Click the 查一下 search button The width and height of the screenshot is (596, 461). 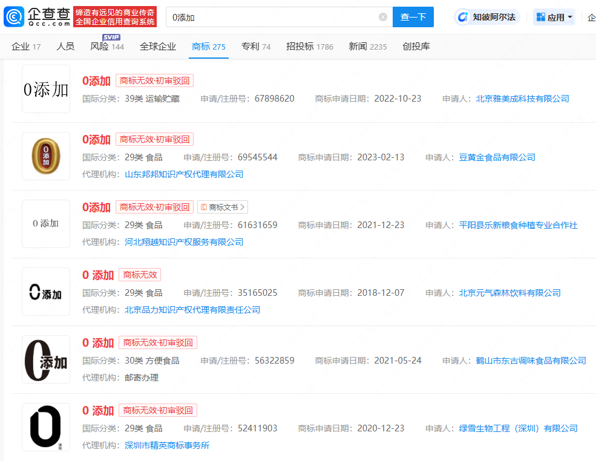pos(413,17)
